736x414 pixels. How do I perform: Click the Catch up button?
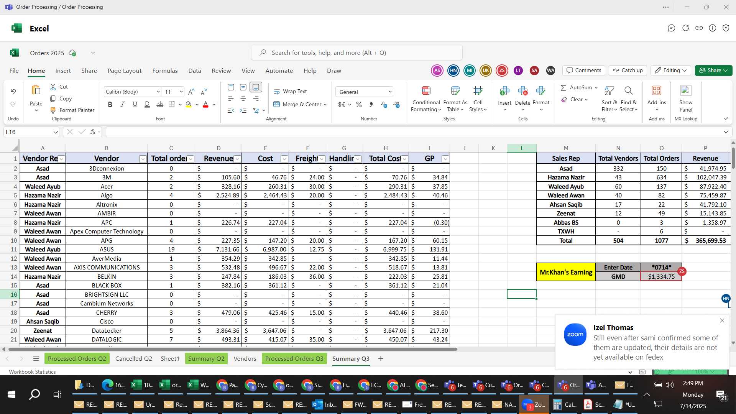pos(628,70)
